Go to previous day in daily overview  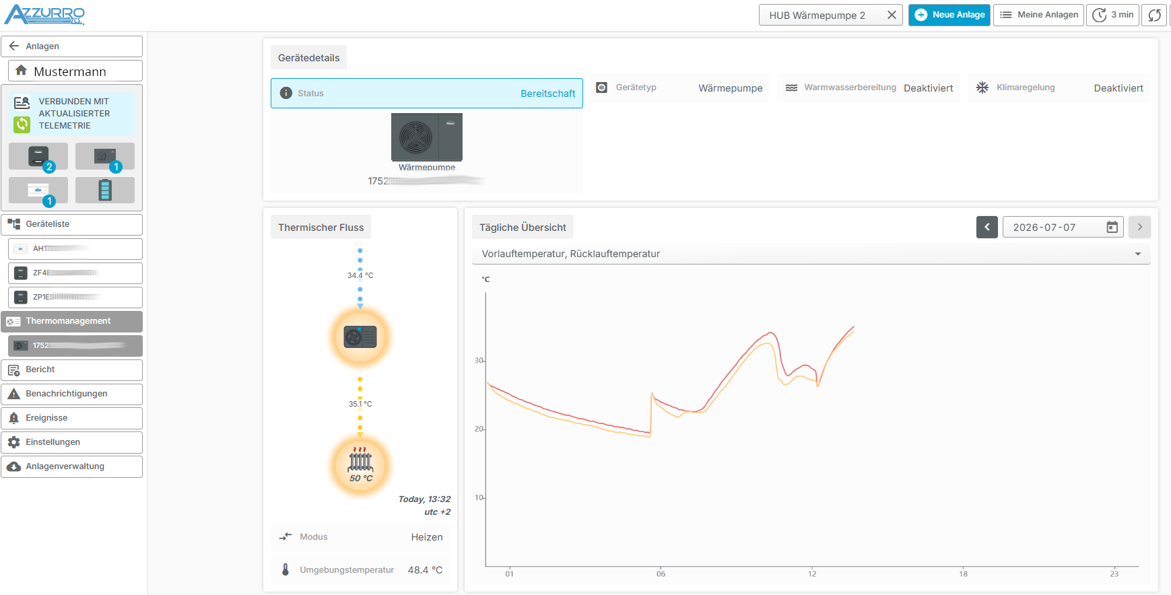(x=987, y=228)
